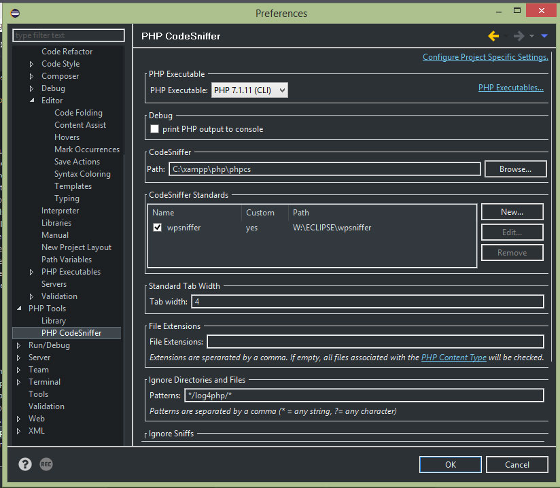Click the CodeSniffer Path field
This screenshot has width=560, height=488.
(325, 169)
